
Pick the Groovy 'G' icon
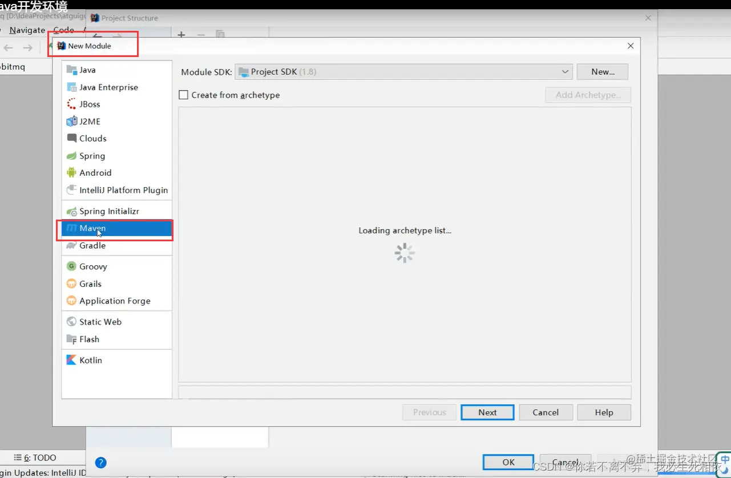click(x=71, y=266)
